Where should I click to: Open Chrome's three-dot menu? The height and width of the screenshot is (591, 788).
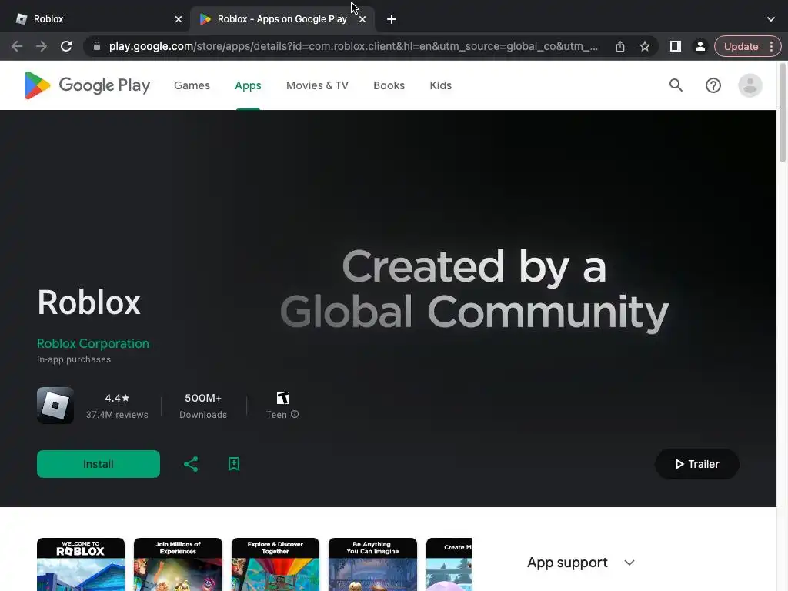[x=771, y=46]
